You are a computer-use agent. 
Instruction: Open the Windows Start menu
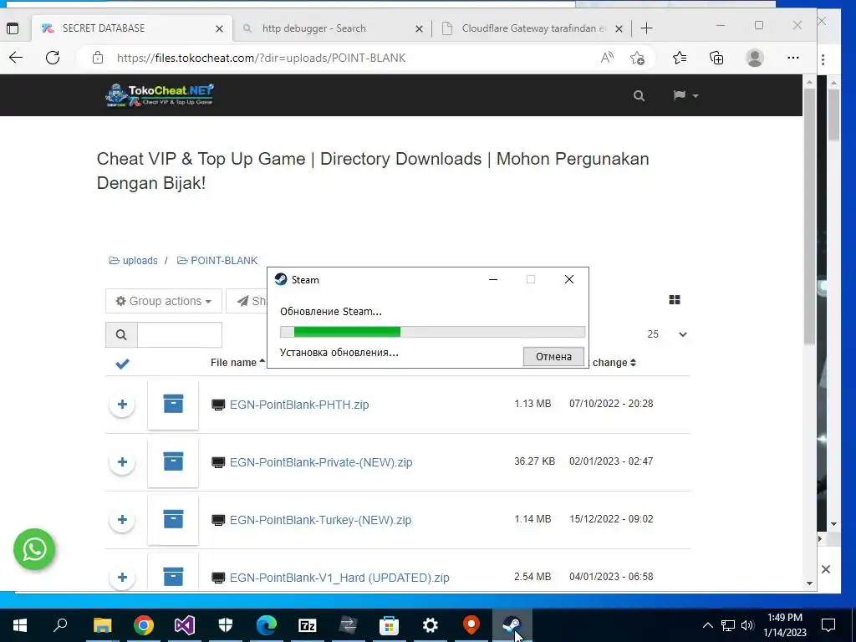(20, 625)
